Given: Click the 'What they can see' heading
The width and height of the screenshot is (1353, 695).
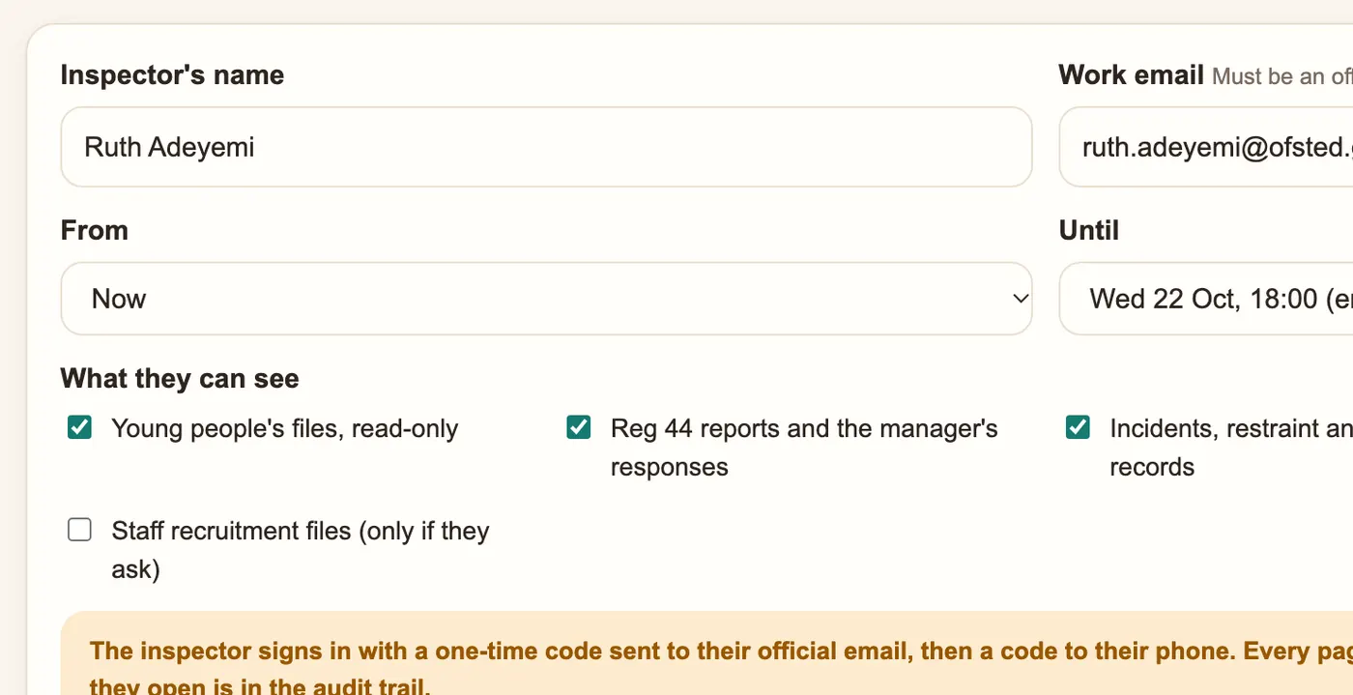Looking at the screenshot, I should click(180, 378).
